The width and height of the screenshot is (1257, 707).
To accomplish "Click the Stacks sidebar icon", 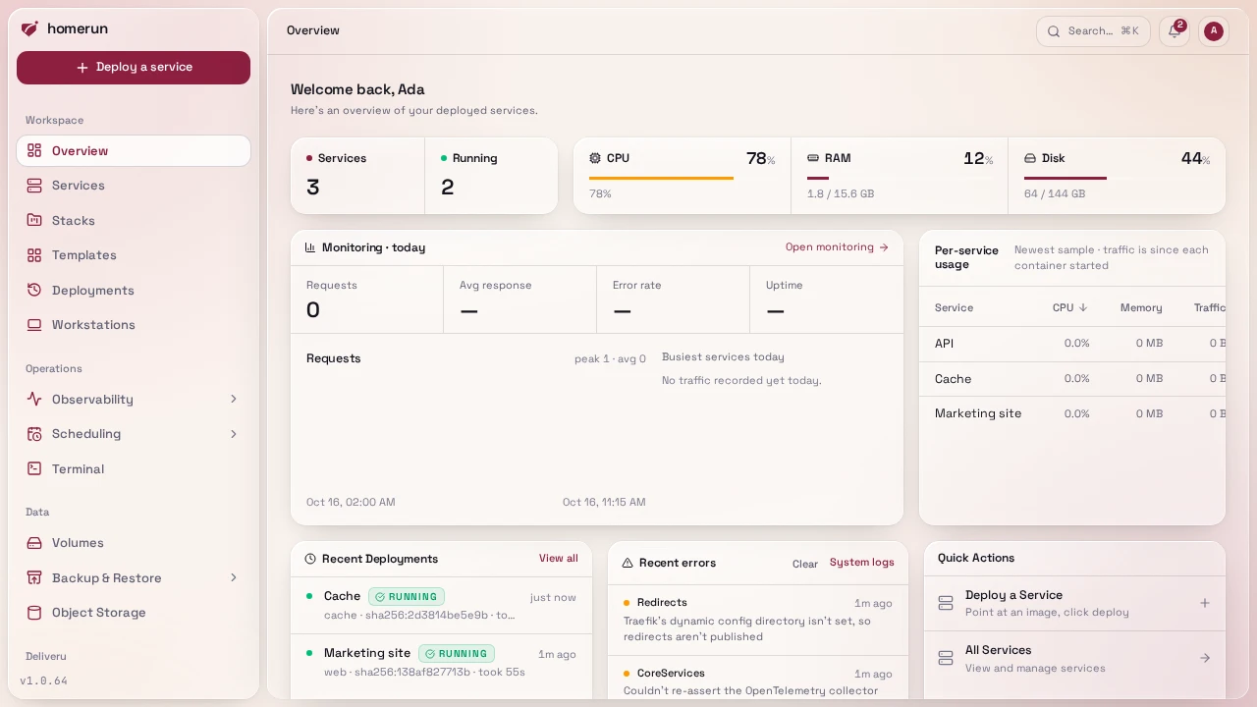I will coord(34,221).
